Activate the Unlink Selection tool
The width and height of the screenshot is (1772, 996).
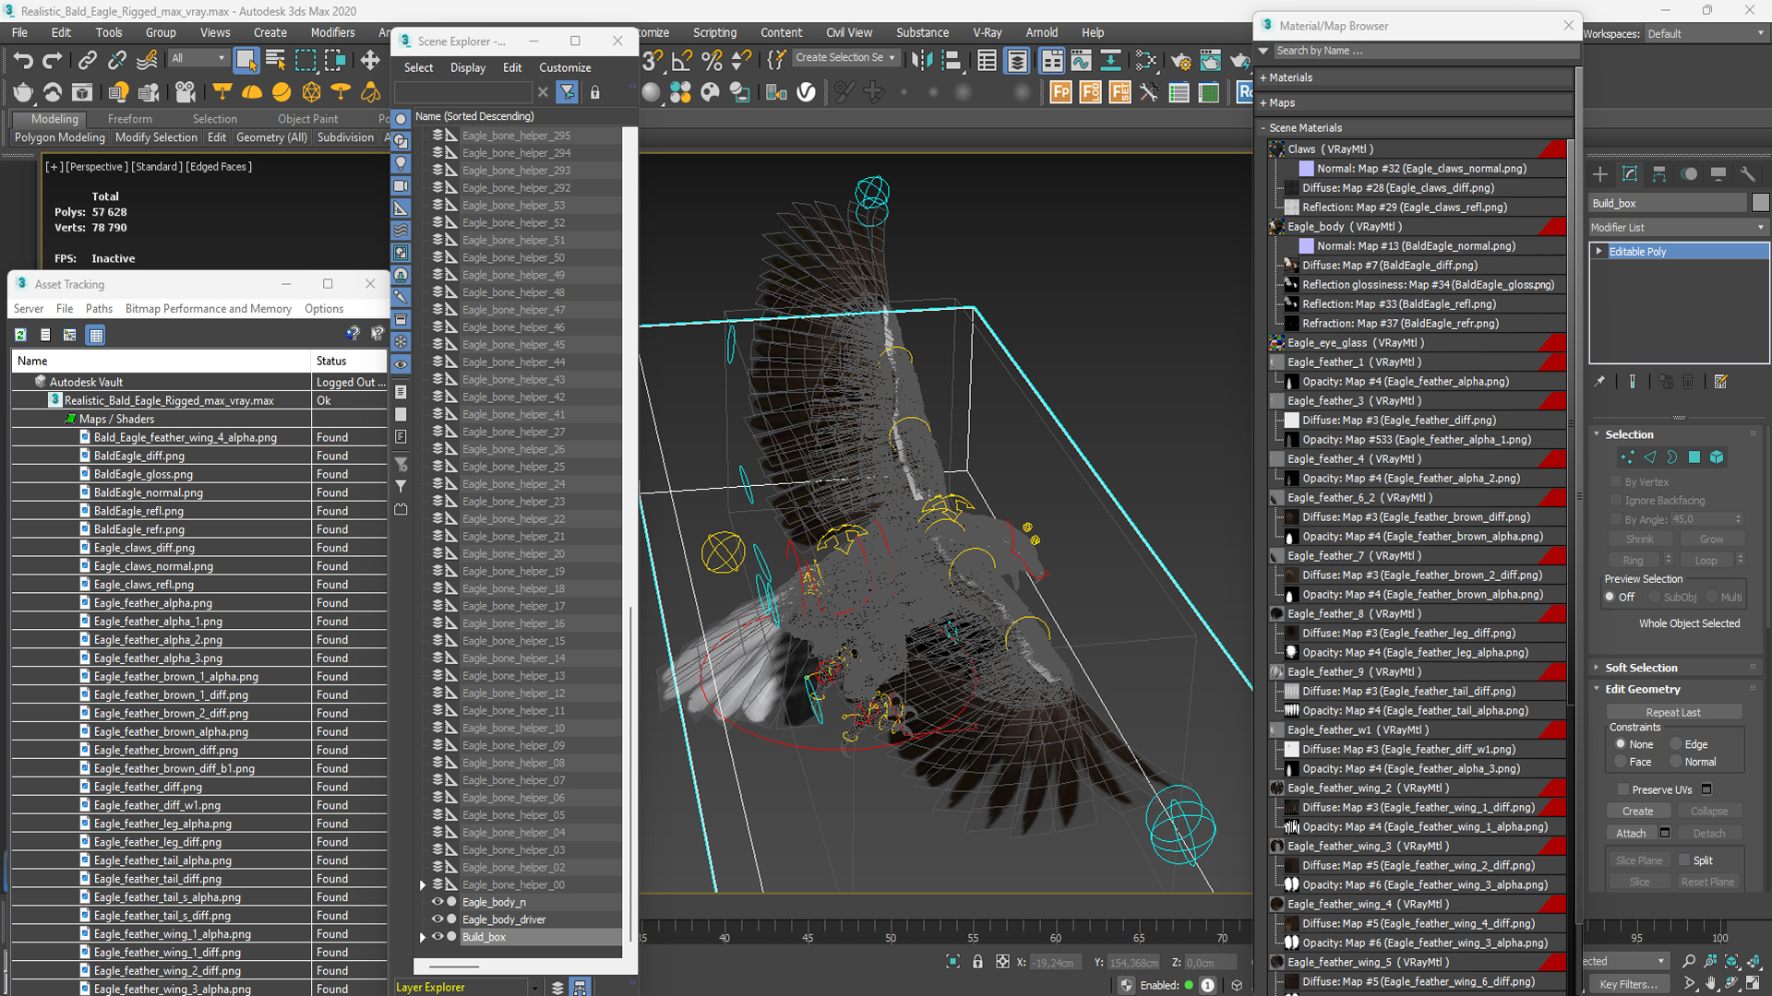tap(116, 61)
